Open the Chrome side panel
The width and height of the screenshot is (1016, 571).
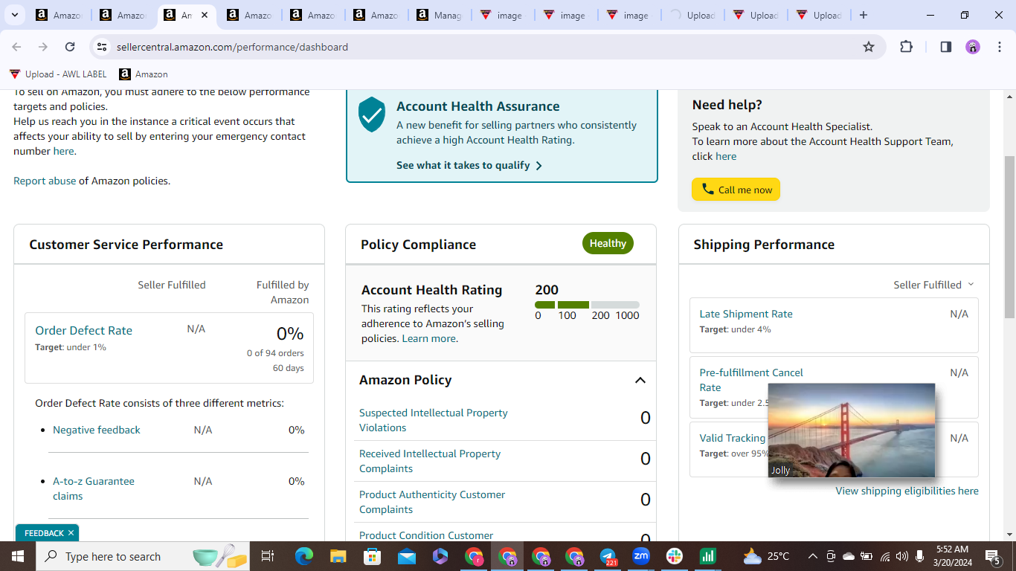point(946,47)
